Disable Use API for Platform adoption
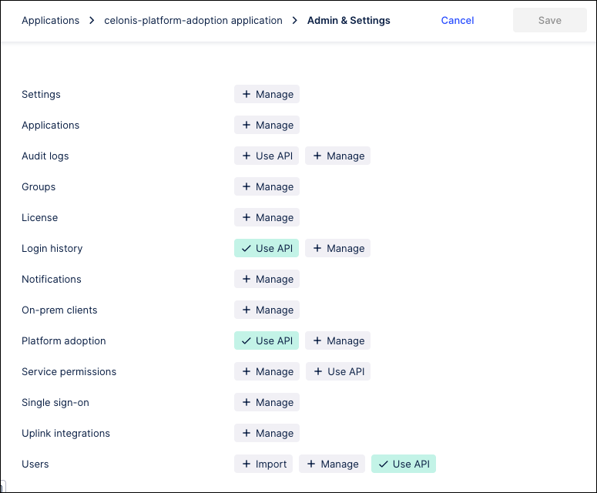 [267, 340]
